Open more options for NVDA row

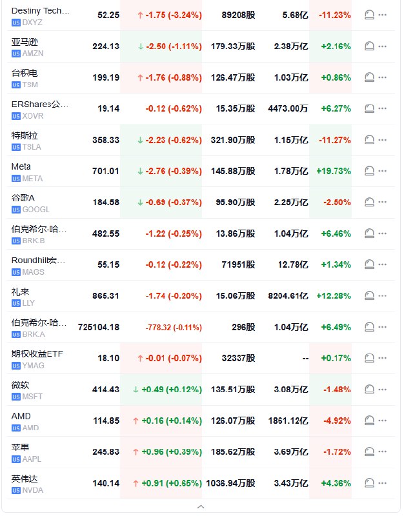click(382, 483)
